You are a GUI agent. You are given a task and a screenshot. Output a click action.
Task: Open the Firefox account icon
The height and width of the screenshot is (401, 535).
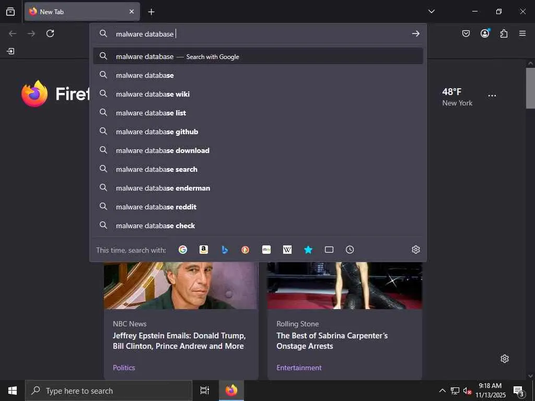click(485, 33)
